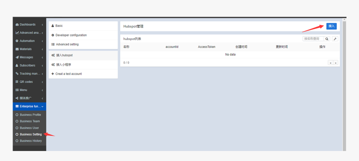Click the 0 / 0 record count
Screen dimensions: 359x161
coord(126,63)
